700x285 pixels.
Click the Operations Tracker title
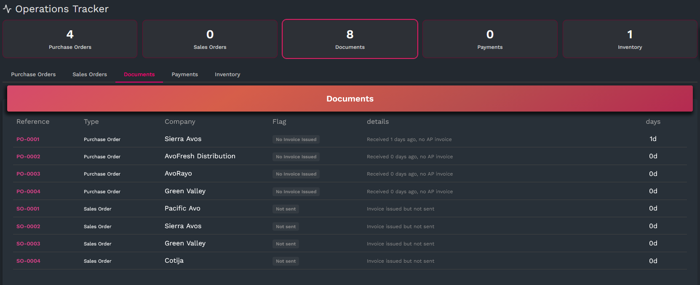62,9
